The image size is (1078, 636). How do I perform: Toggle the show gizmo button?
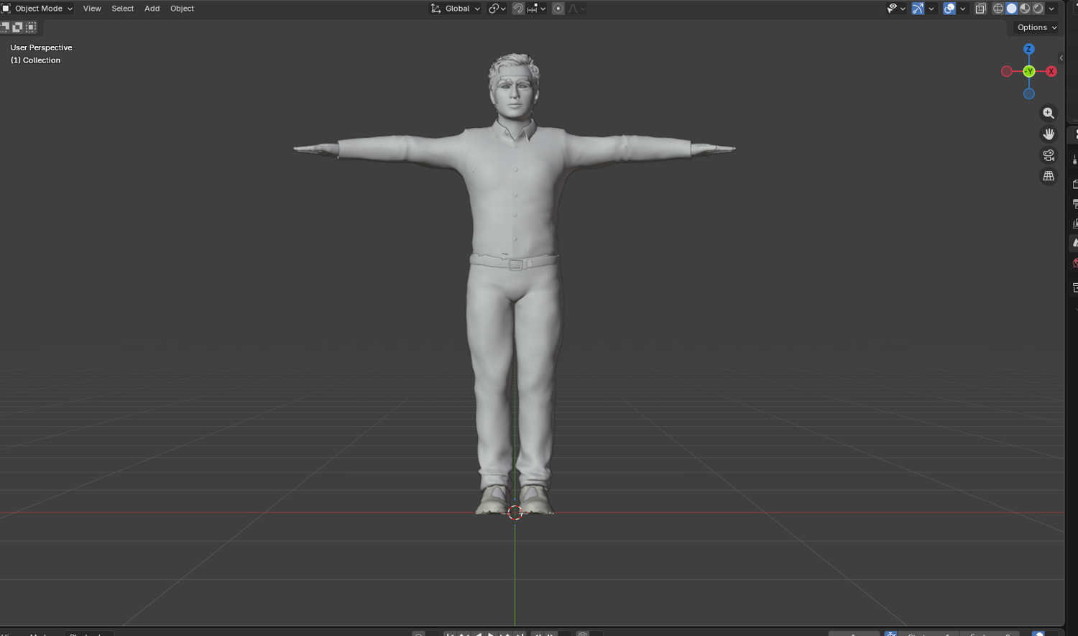918,9
